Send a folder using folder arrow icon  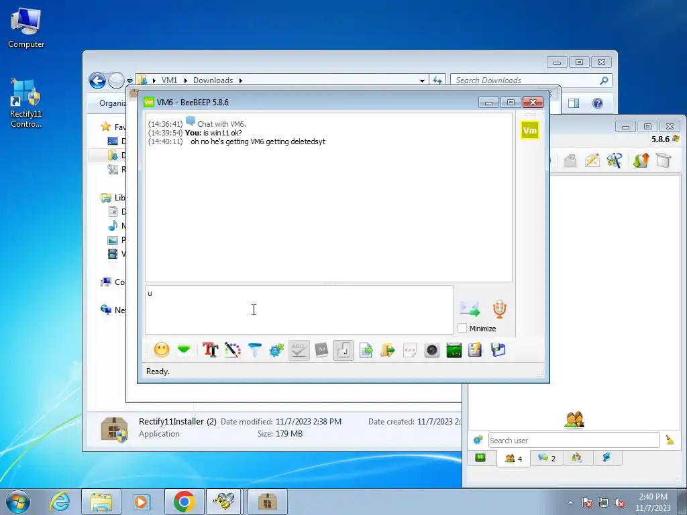(x=388, y=350)
